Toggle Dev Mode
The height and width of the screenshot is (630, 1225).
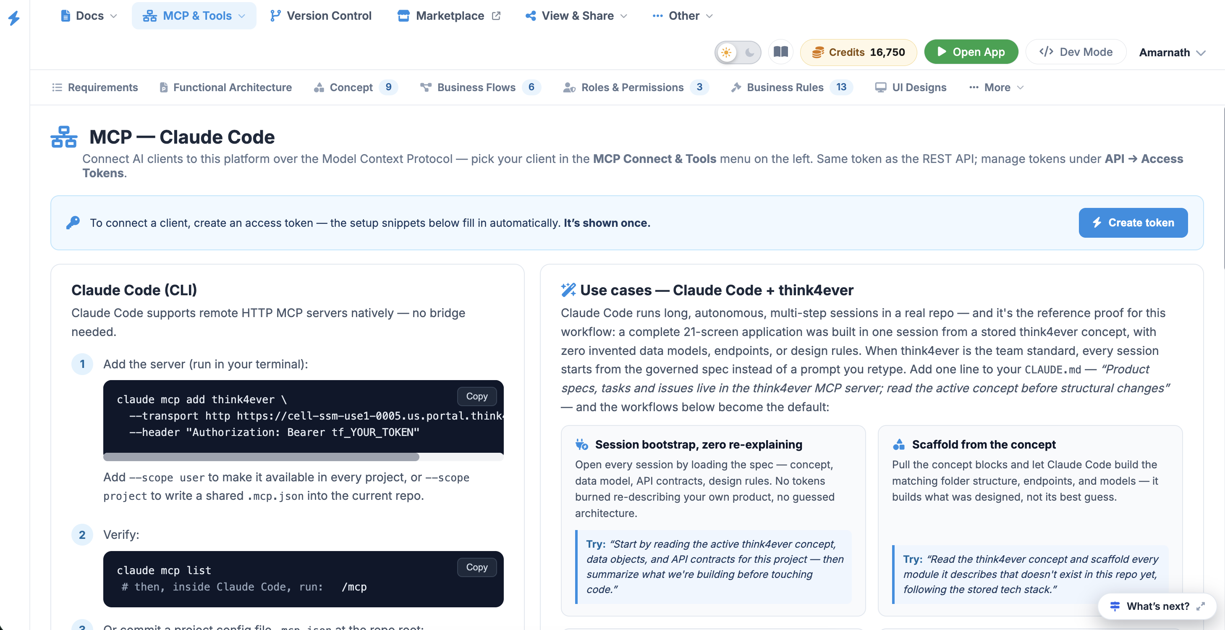(x=1076, y=52)
